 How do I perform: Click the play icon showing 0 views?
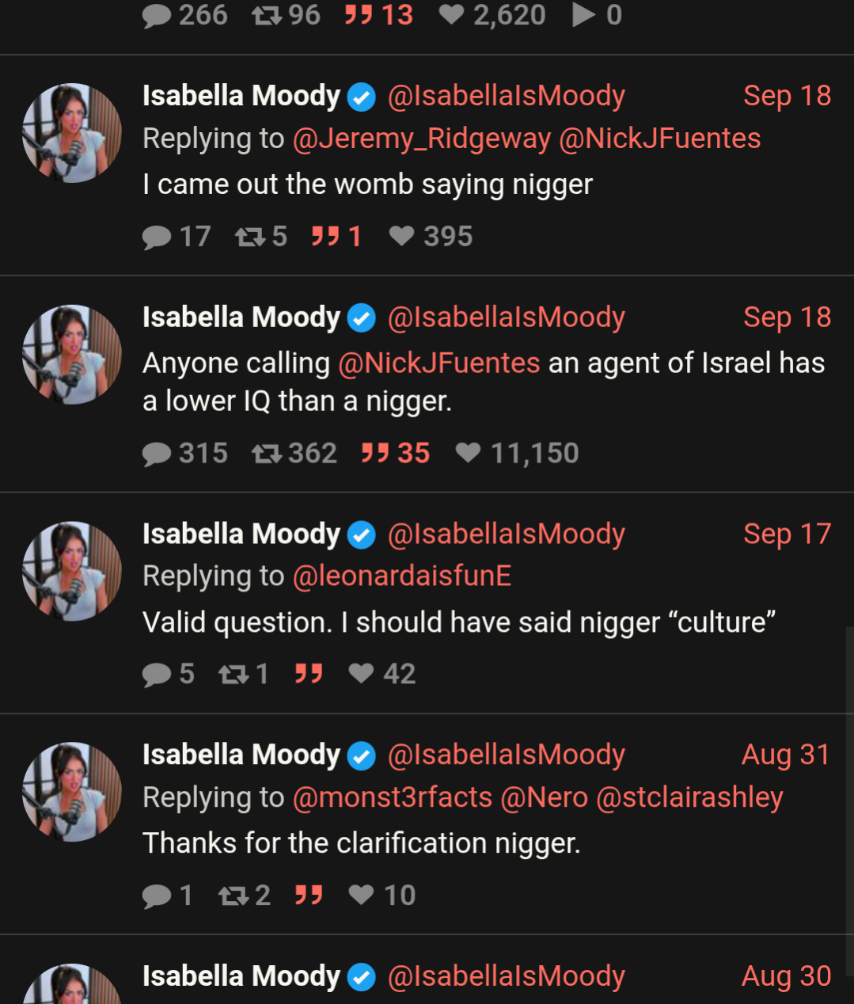coord(584,15)
